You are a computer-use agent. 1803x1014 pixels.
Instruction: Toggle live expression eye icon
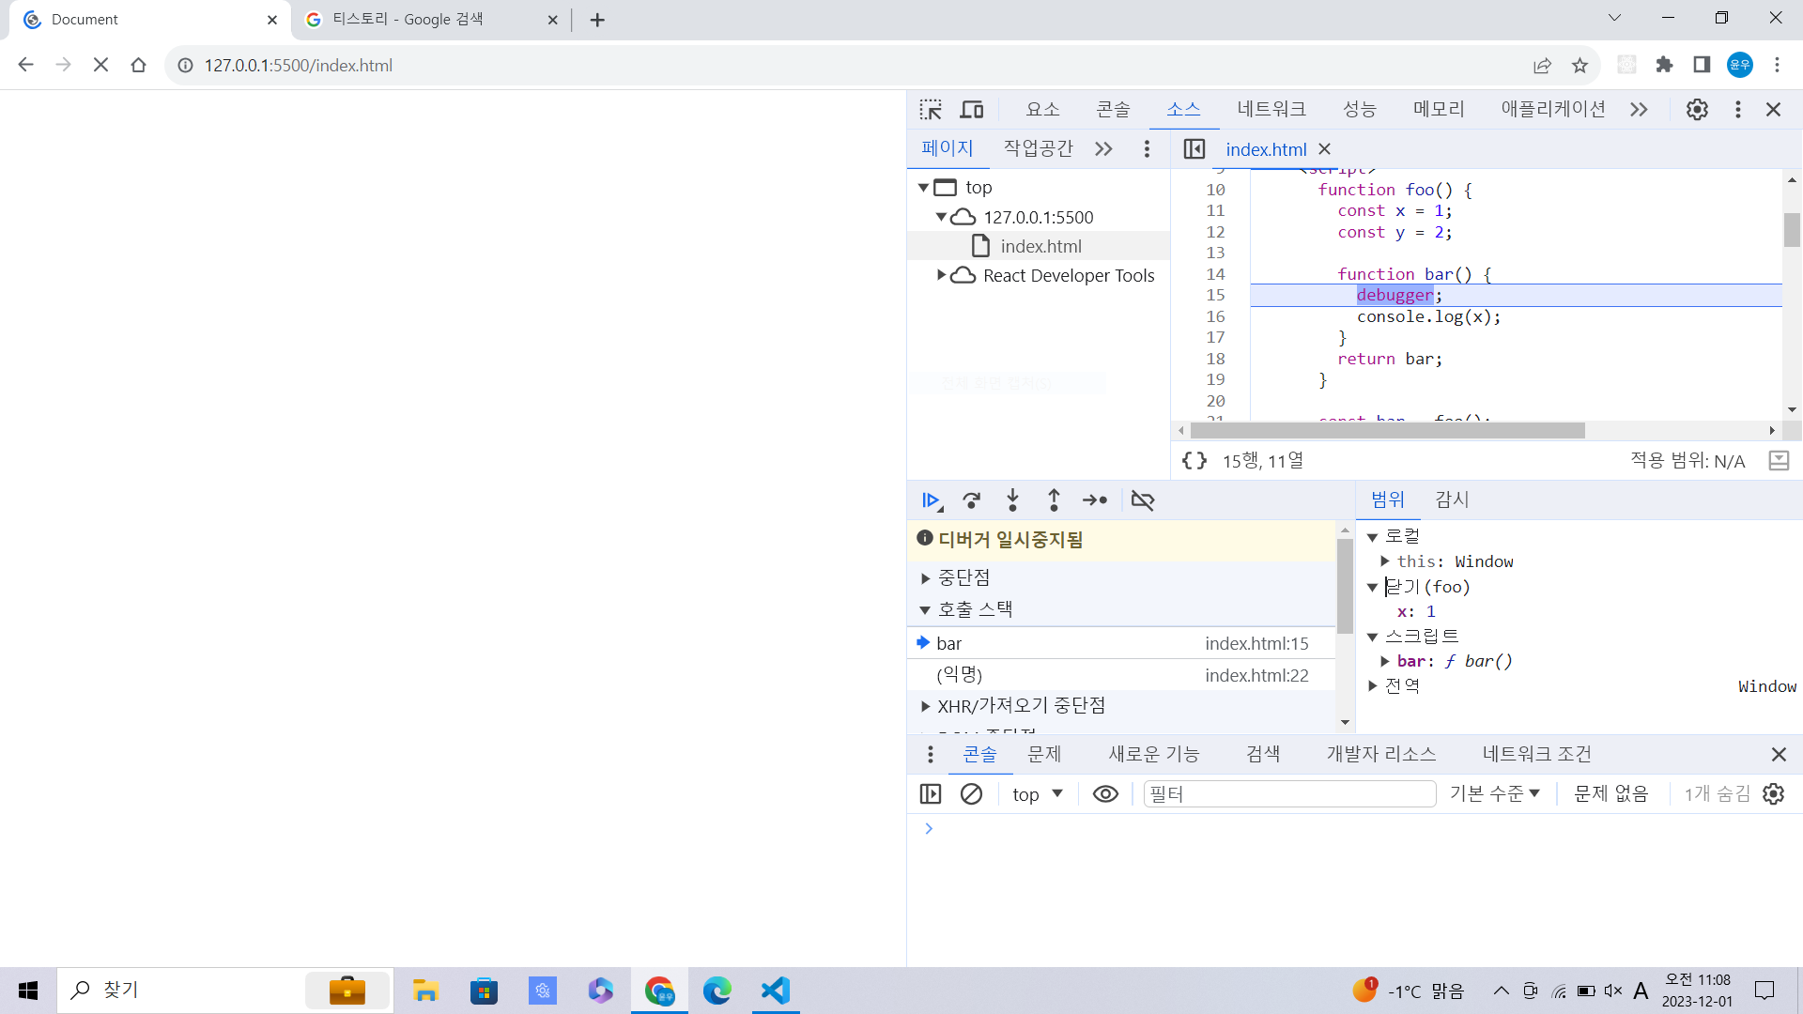coord(1105,794)
